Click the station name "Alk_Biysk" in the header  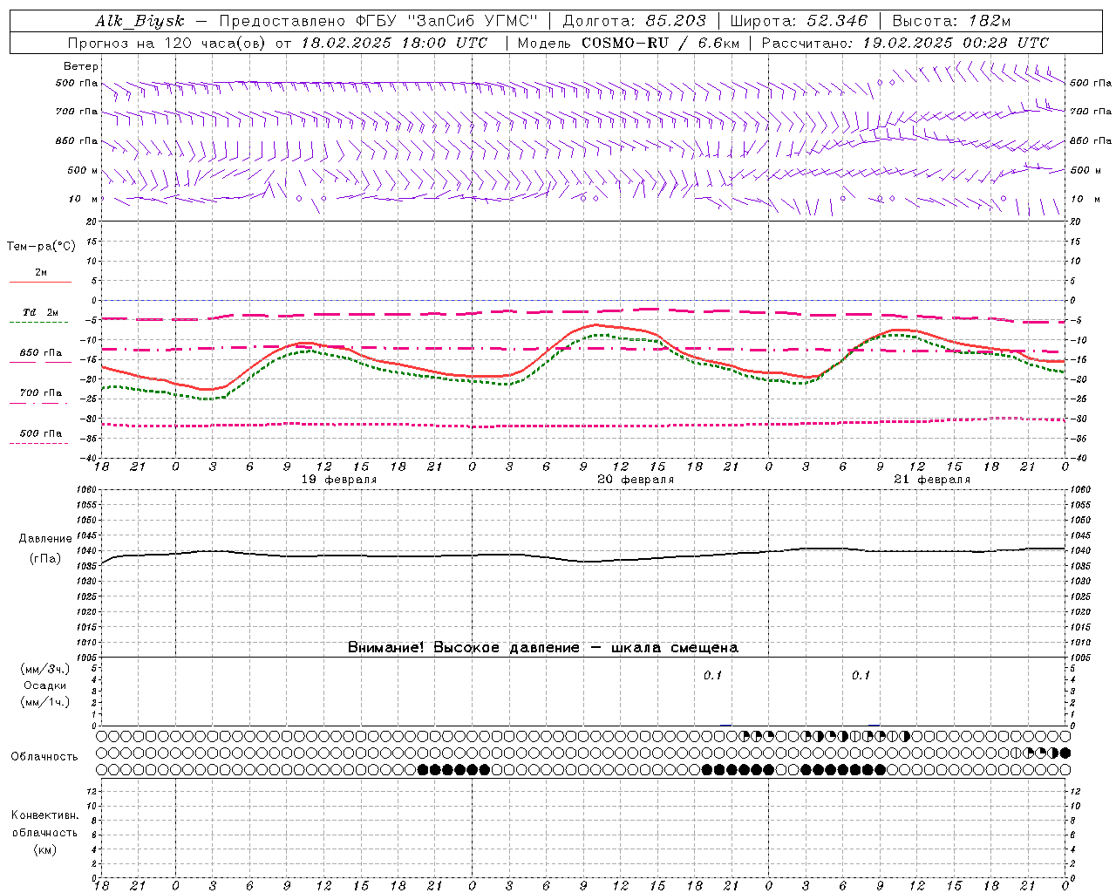point(140,21)
